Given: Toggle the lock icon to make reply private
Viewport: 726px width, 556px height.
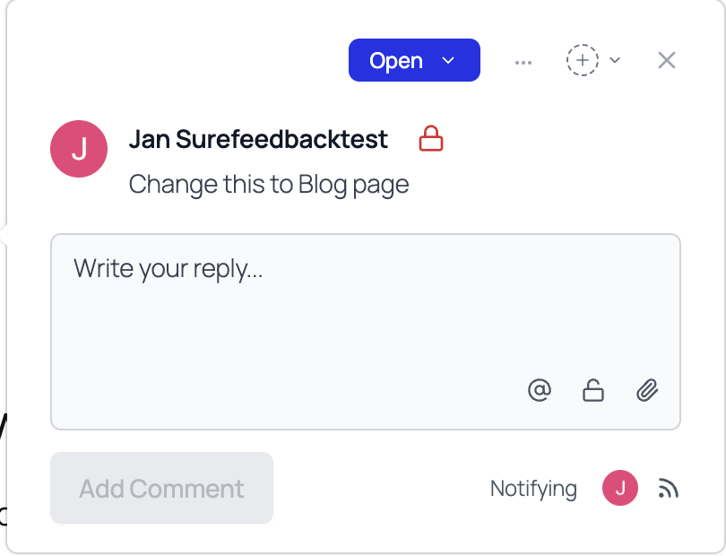Looking at the screenshot, I should pos(592,390).
